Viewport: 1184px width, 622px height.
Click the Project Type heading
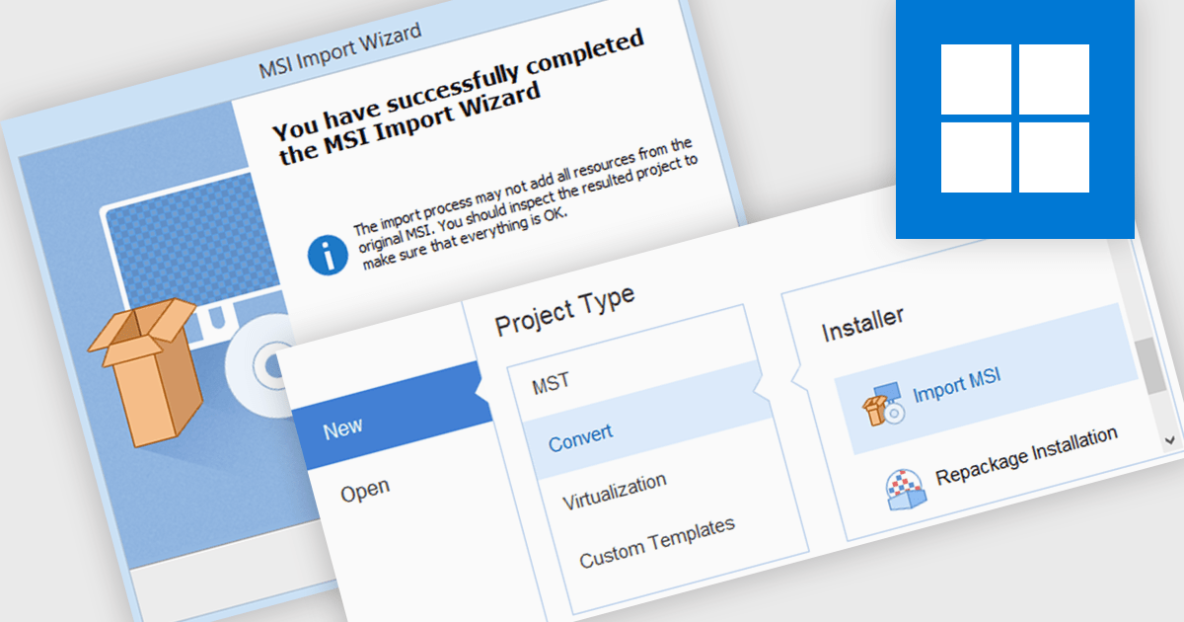[564, 310]
